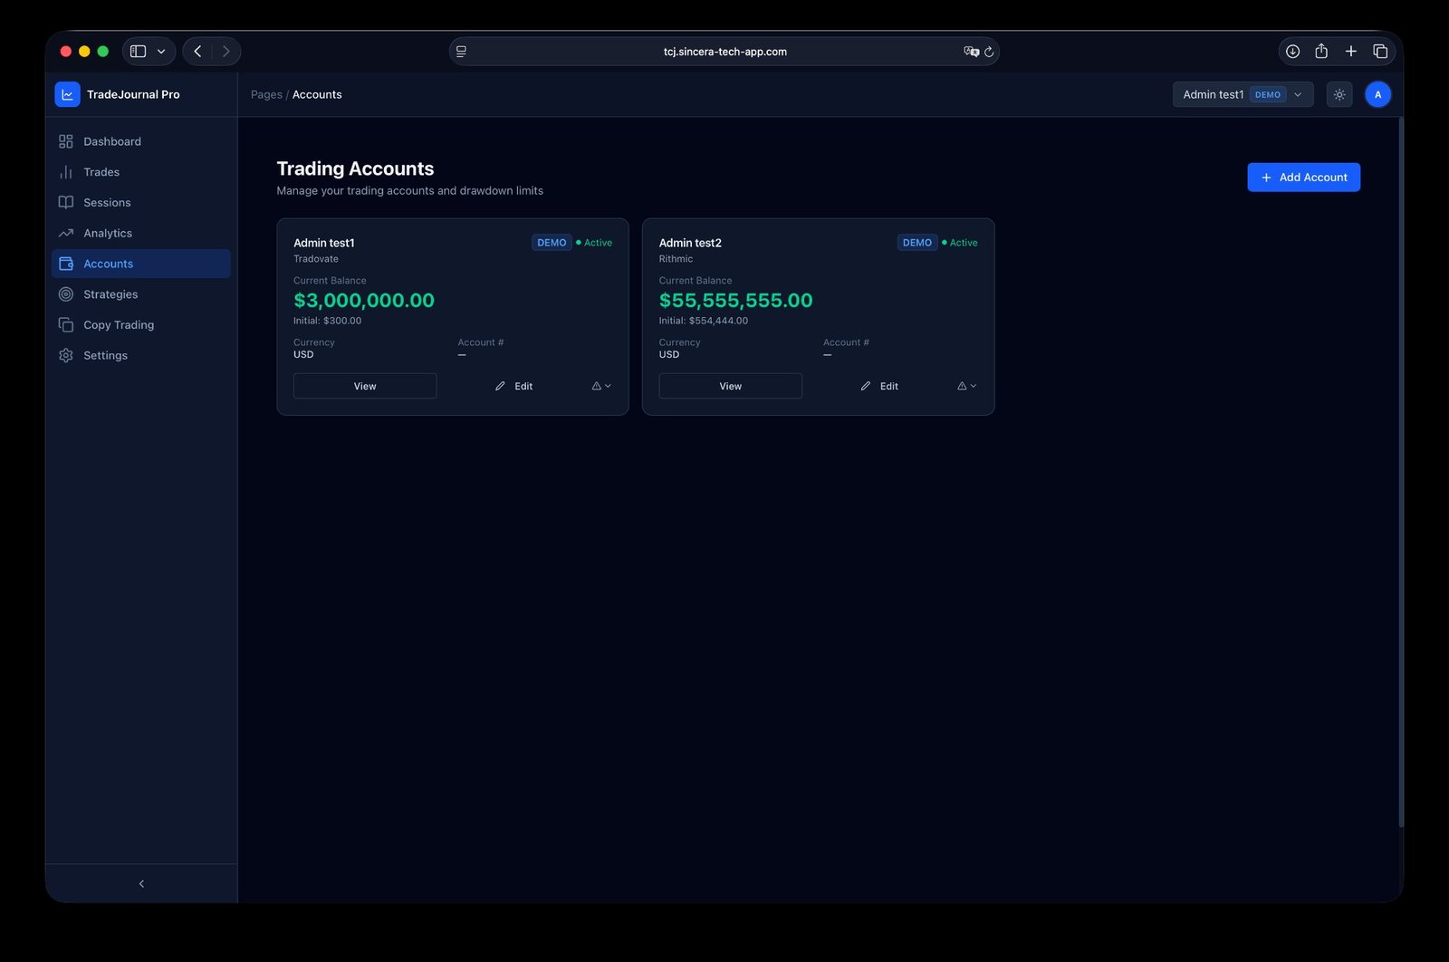
Task: Reload the page in the address bar
Action: [989, 52]
